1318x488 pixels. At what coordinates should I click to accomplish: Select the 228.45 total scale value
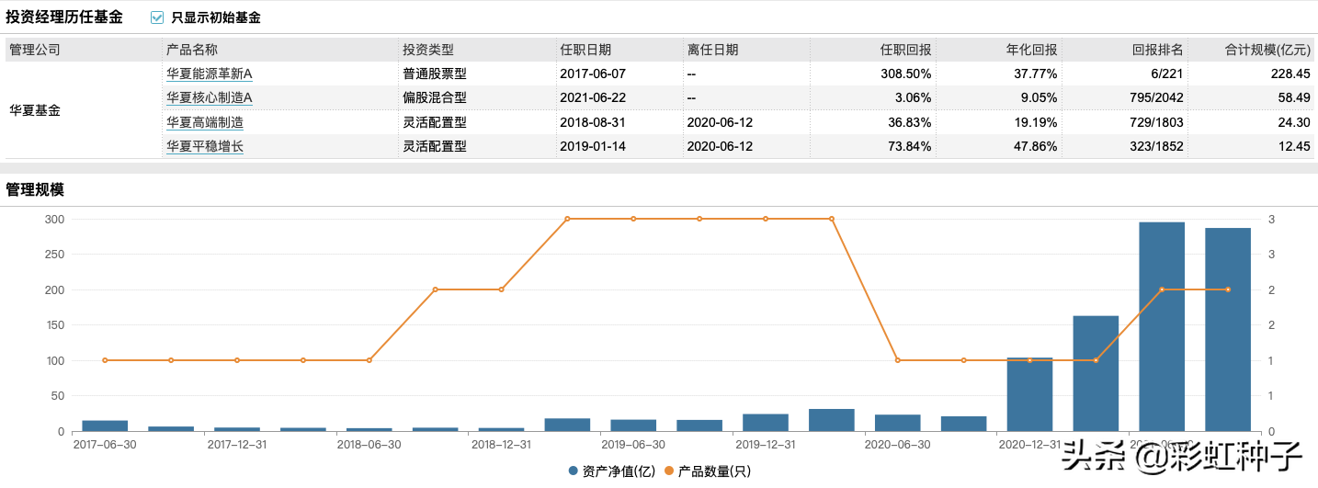pyautogui.click(x=1290, y=74)
